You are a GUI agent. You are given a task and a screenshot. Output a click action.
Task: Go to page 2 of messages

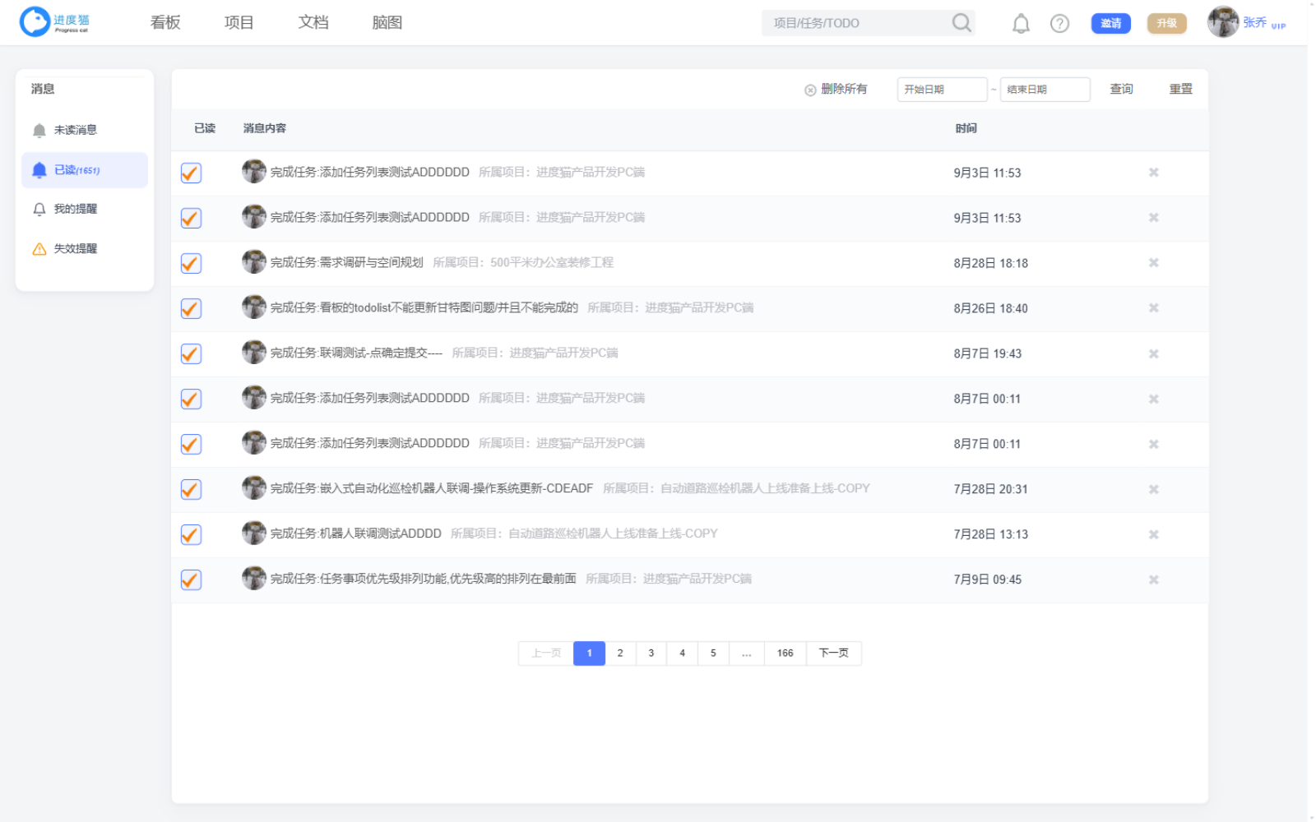pyautogui.click(x=620, y=653)
